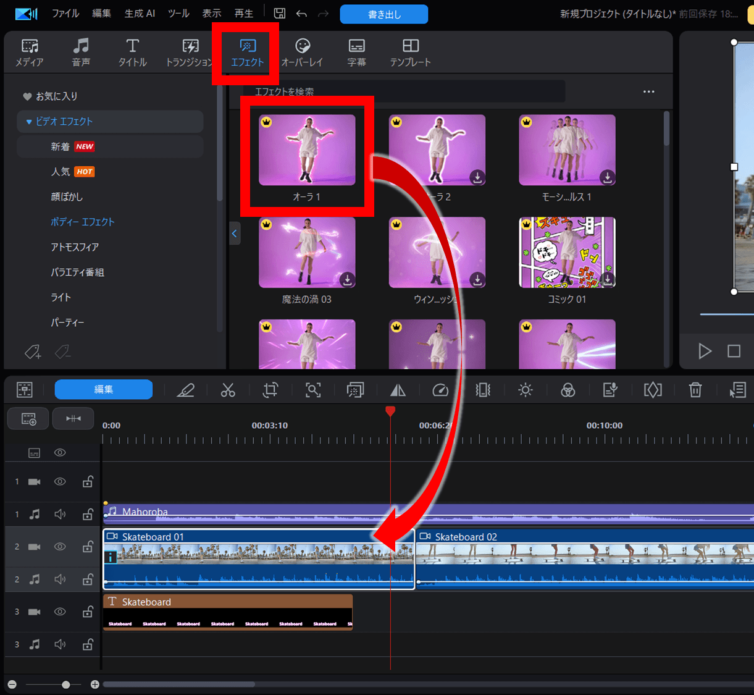Click the blue 編集 button
Image resolution: width=754 pixels, height=695 pixels.
click(x=103, y=390)
